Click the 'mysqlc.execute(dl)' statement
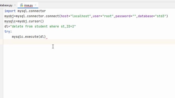Screen dimensions: 175x98 click(x=29, y=37)
